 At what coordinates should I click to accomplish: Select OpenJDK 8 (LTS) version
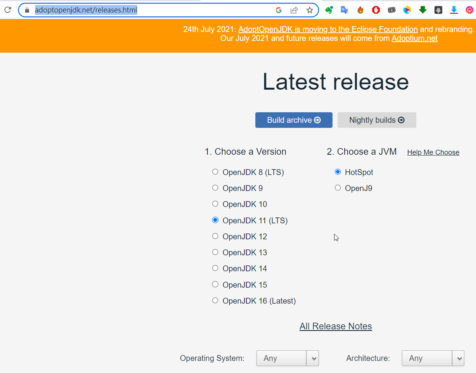(215, 172)
